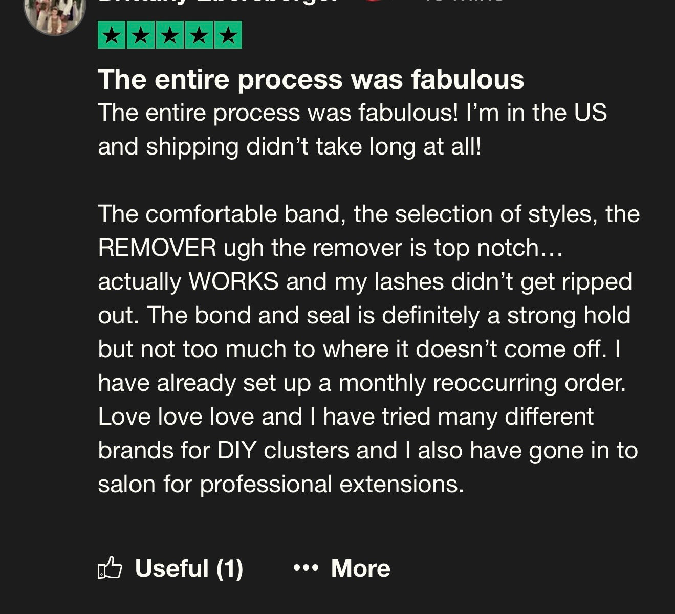
Task: Click the middle star of the rating
Action: [170, 36]
